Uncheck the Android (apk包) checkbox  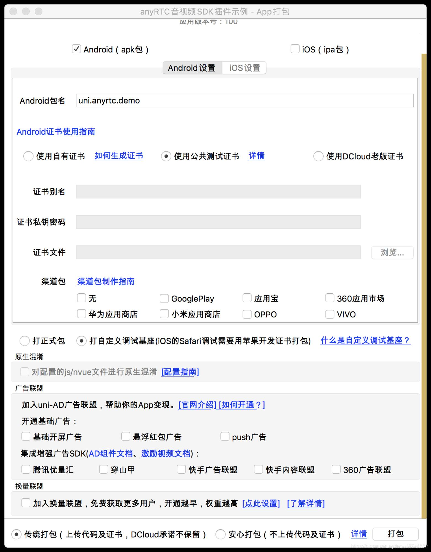click(76, 49)
